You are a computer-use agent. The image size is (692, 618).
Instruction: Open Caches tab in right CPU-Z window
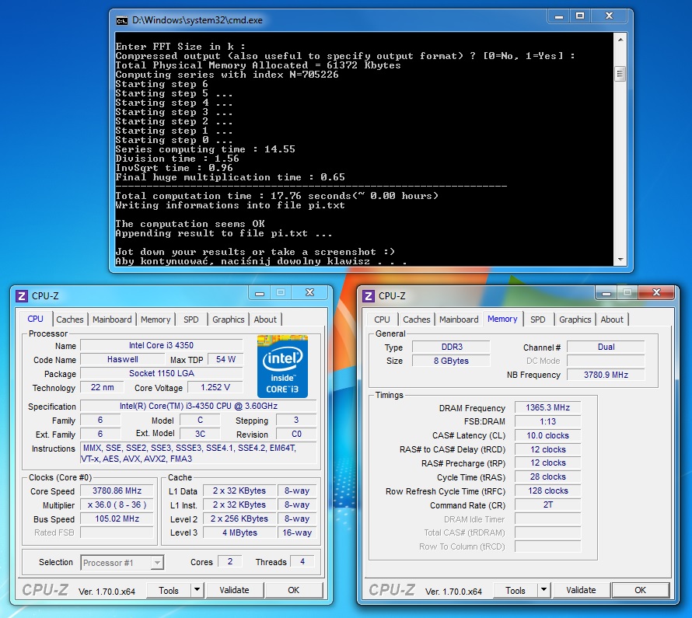(x=417, y=319)
